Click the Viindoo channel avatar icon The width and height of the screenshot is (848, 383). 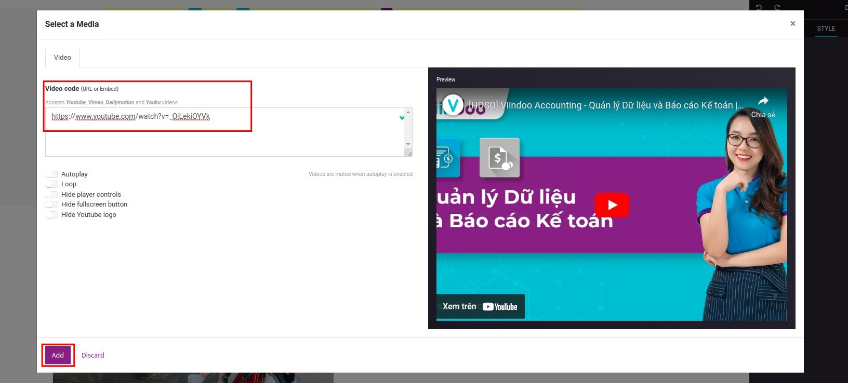tap(453, 105)
